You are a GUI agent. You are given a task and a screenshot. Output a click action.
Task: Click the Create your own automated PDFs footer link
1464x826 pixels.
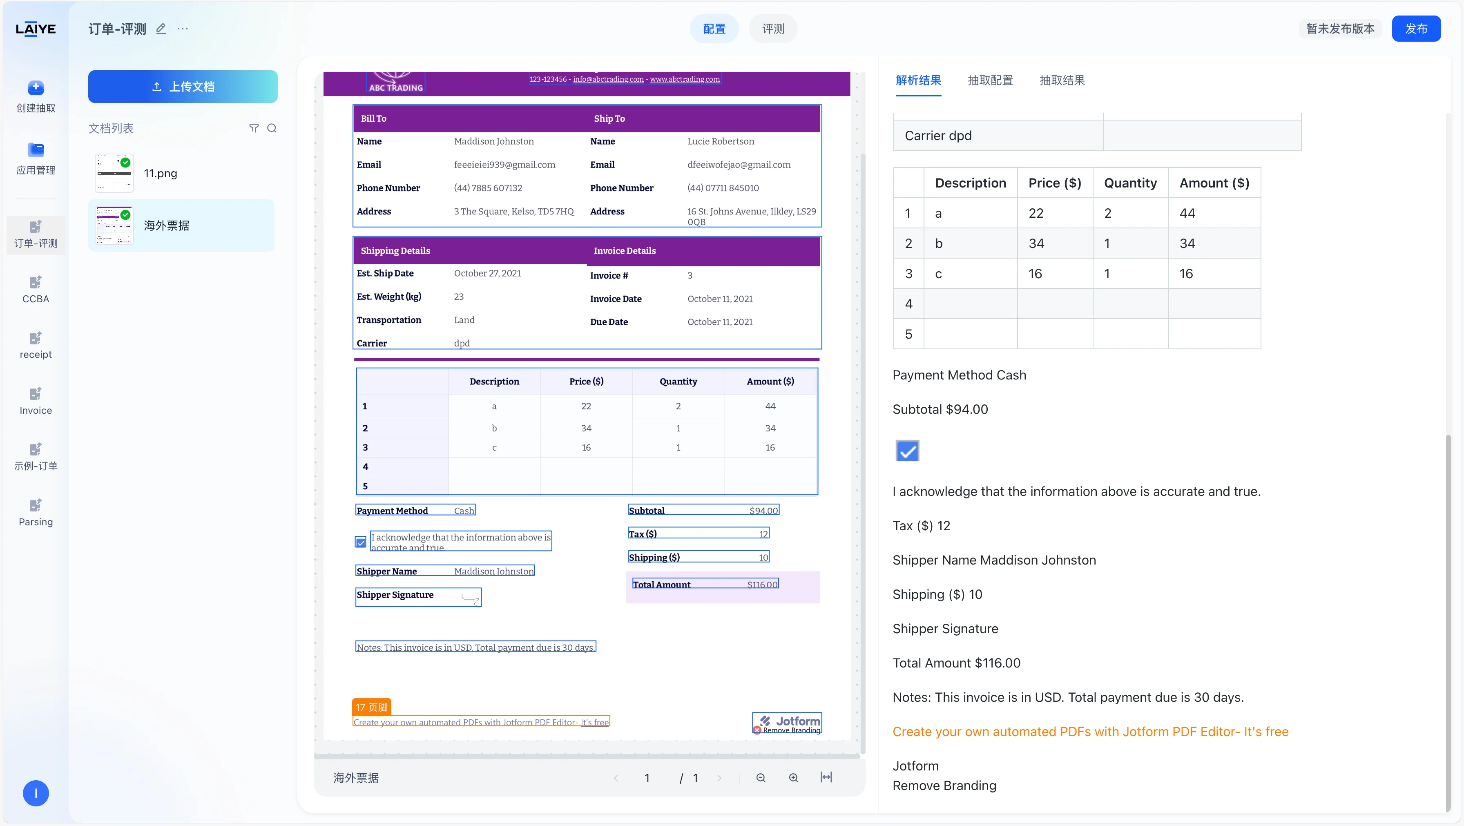481,721
